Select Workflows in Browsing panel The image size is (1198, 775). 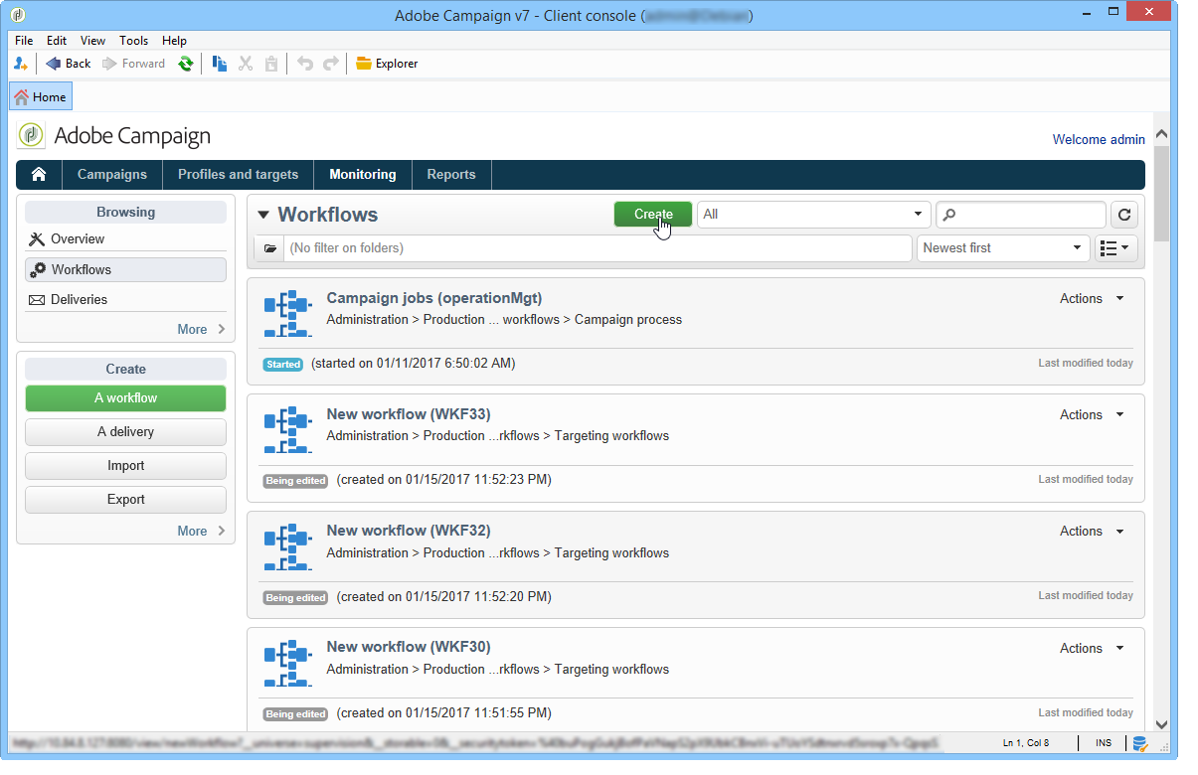click(125, 269)
